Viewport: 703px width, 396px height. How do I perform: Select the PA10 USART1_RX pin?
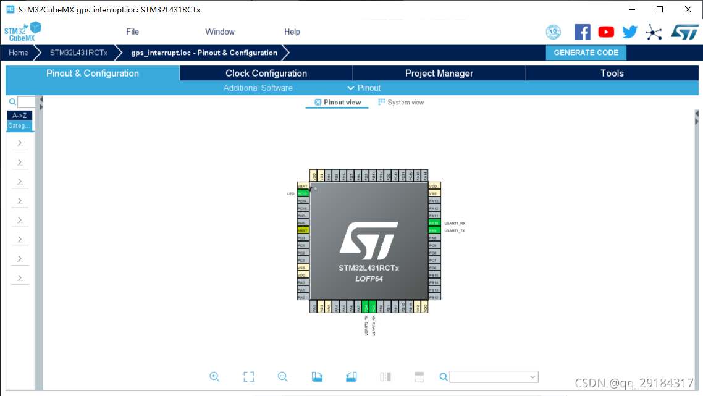click(434, 224)
